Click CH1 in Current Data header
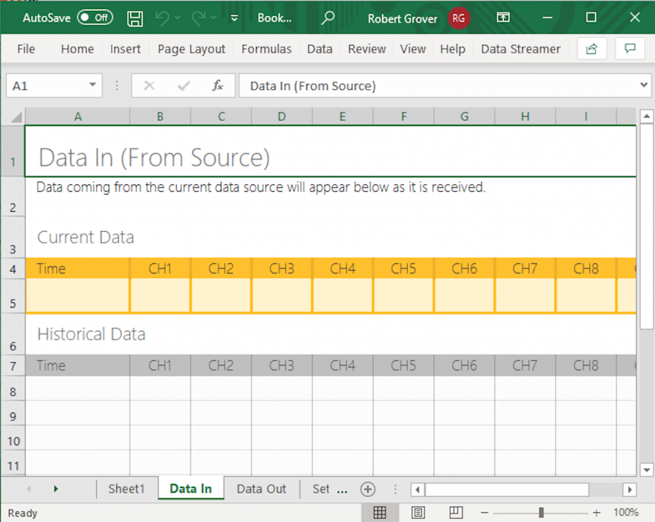Screen dimensions: 655x522 (160, 269)
